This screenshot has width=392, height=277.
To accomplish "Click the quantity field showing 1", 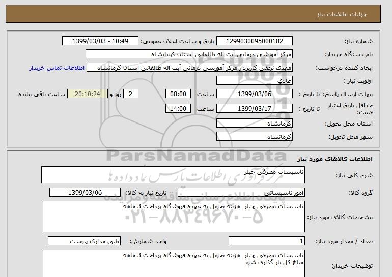I will point(266,241).
